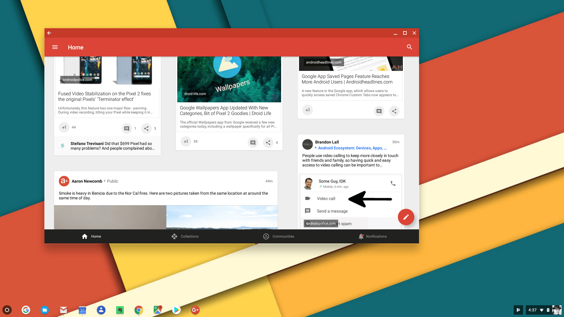Image resolution: width=564 pixels, height=317 pixels.
Task: Open the Wallpapers app article image
Action: tap(229, 79)
